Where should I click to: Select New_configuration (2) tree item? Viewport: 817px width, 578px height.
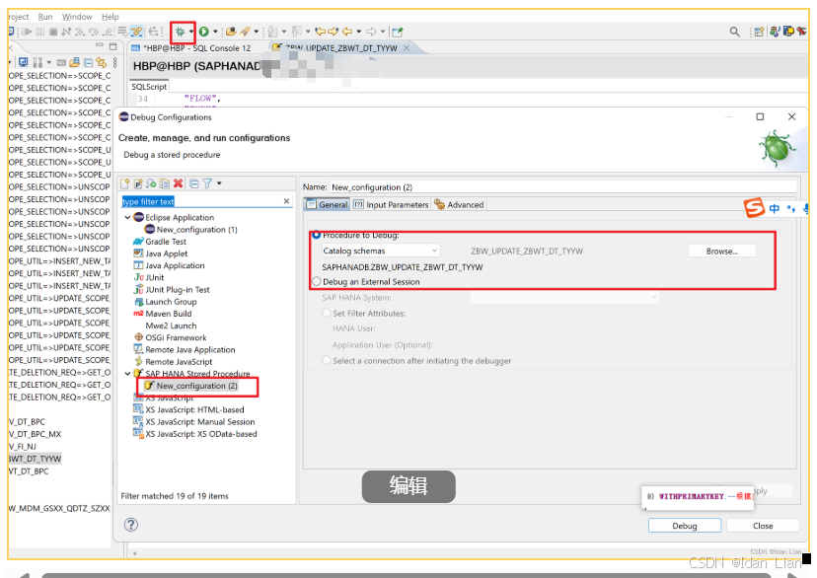(191, 386)
